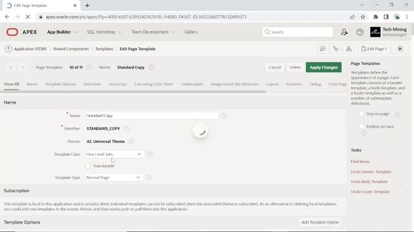Enable the Stay on page checkbox
This screenshot has width=414, height=232.
[x=361, y=113]
